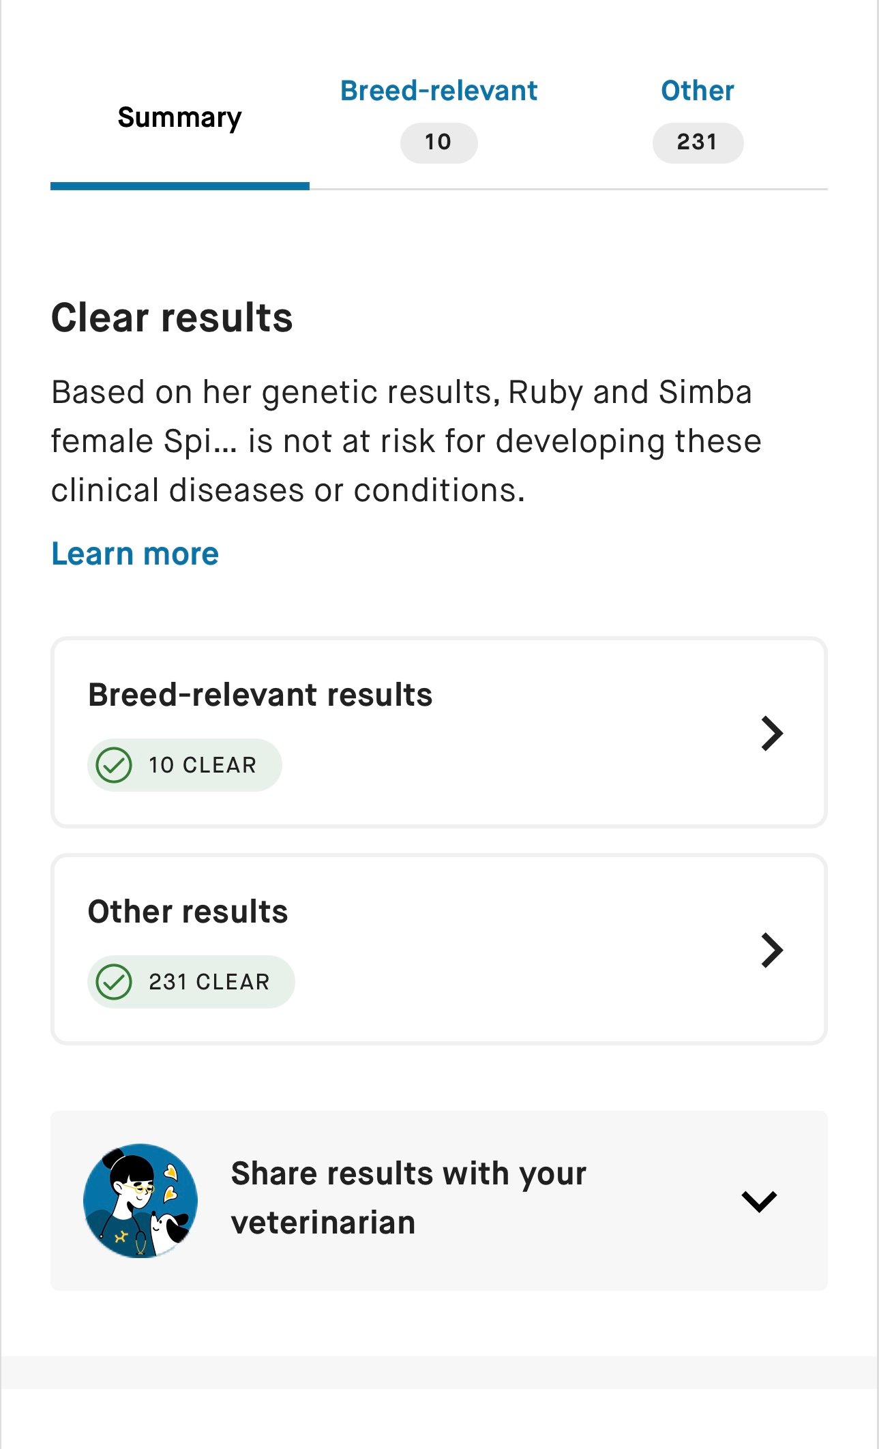Screen dimensions: 879x1449
Task: Click the 10 count badge under Breed-relevant
Action: (438, 143)
